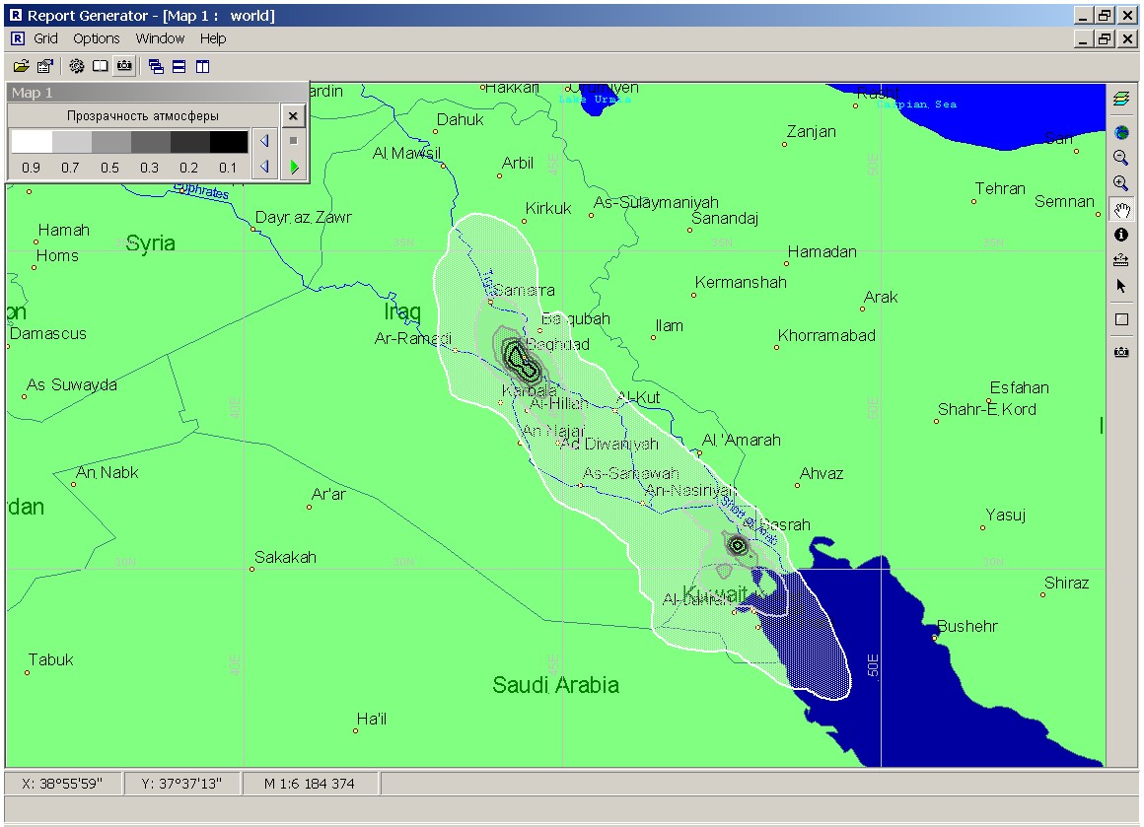
Task: Click the open folder toolbar icon
Action: point(21,66)
